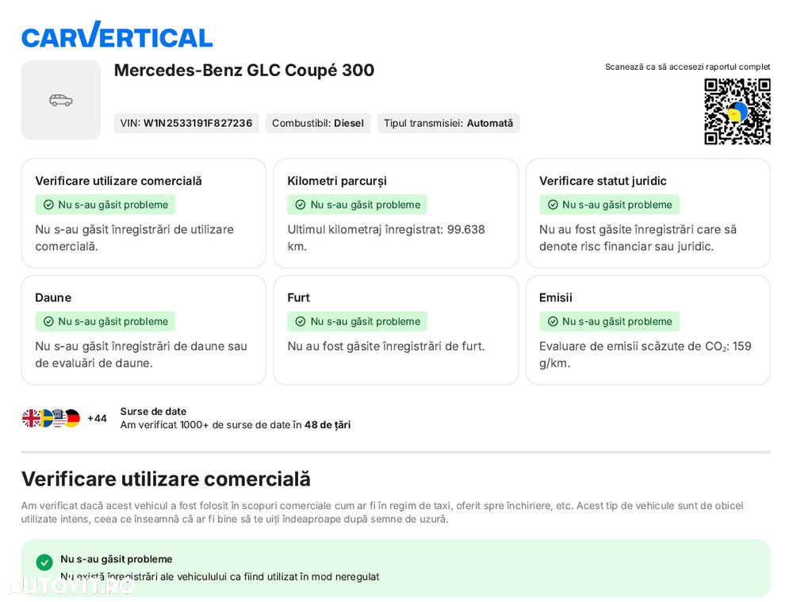Click the Emisii 'Nu s-au găsit probleme' badge
Screen dimensions: 793x602
(x=609, y=321)
